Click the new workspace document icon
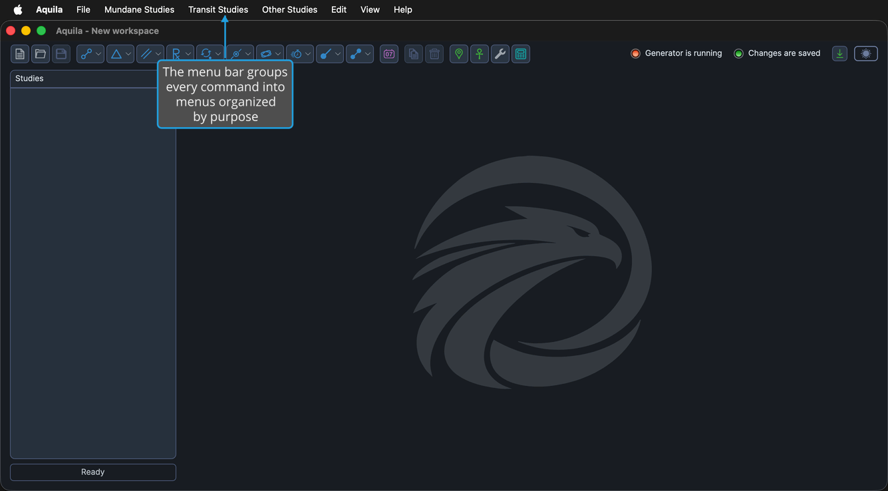The width and height of the screenshot is (888, 491). (x=20, y=54)
